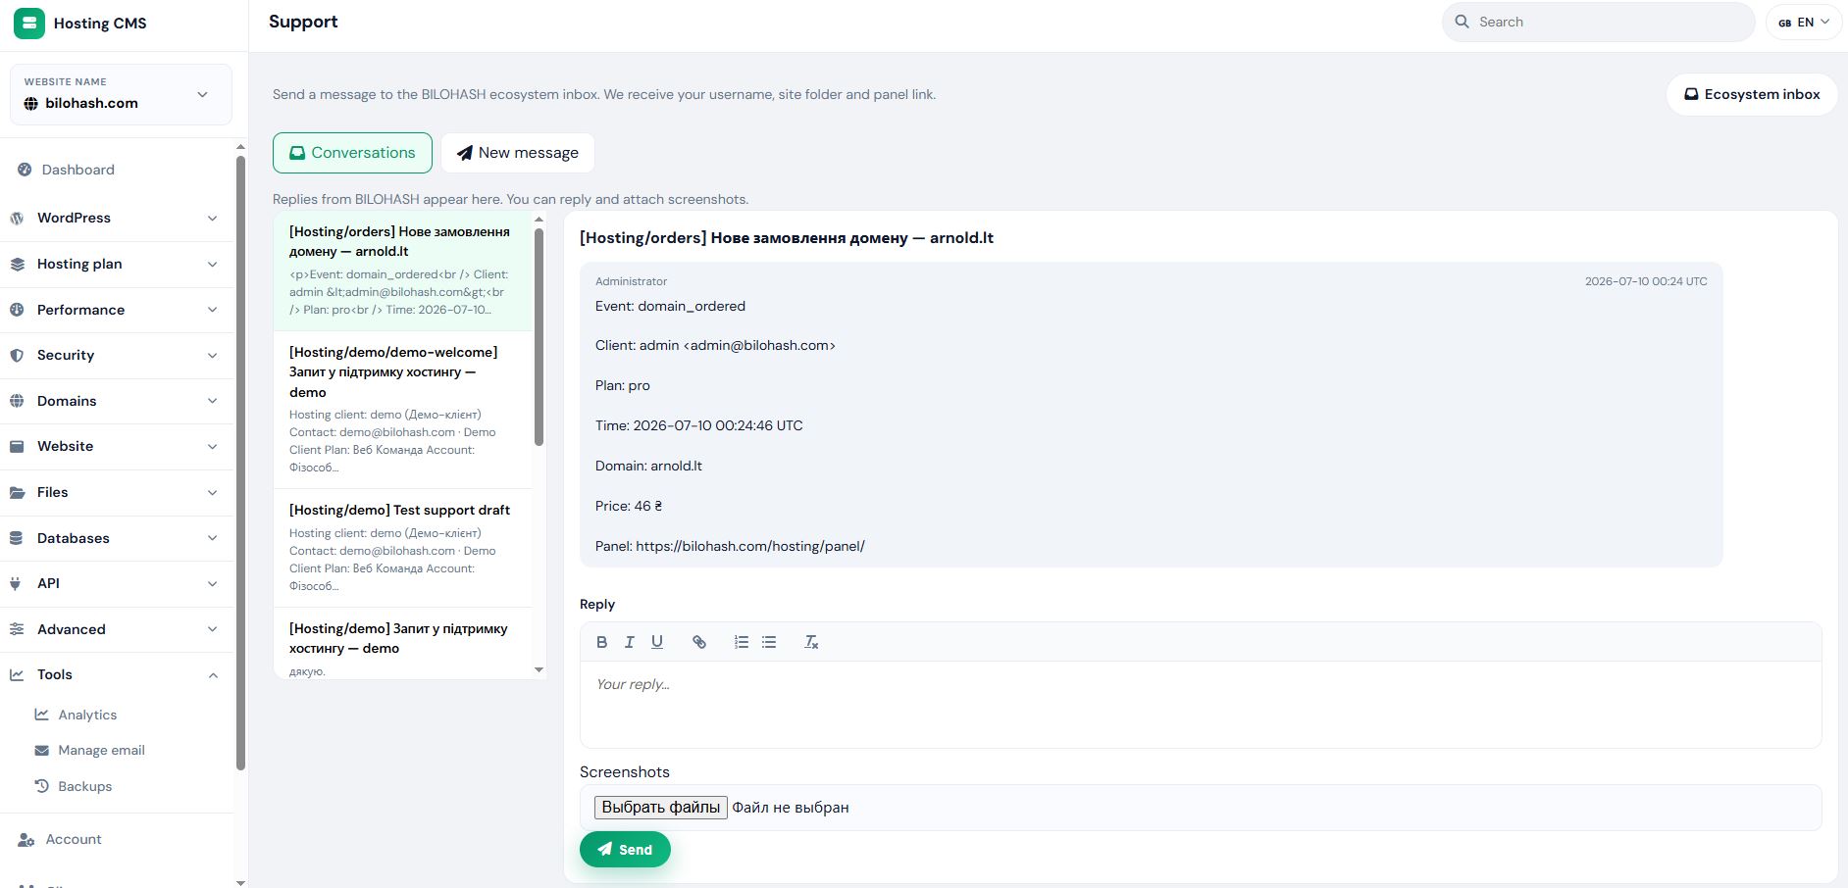Screen dimensions: 1848x888
Task: Select the arnold.lt domain order conversation
Action: point(403,271)
